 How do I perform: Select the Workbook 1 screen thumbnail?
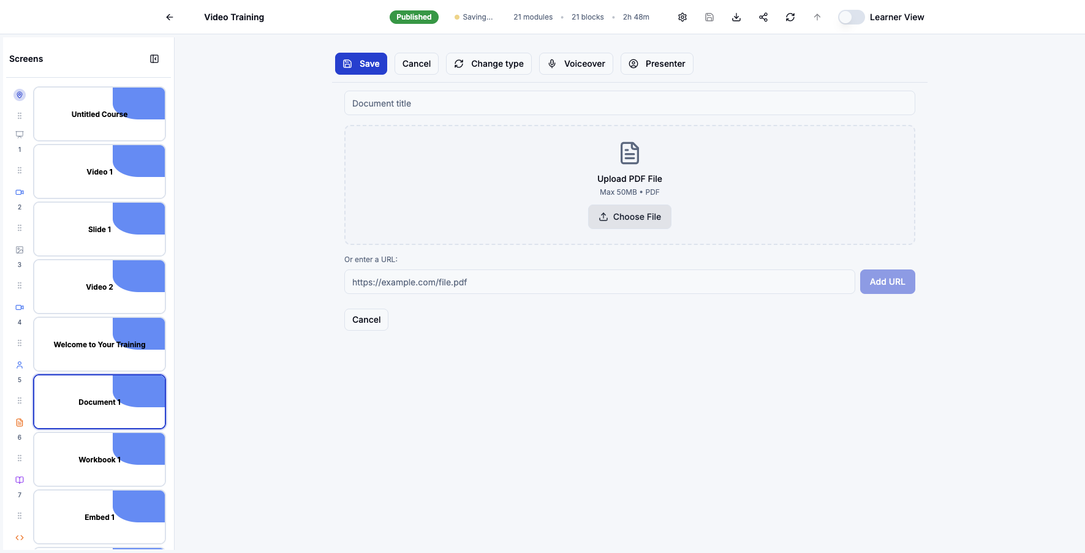tap(100, 459)
